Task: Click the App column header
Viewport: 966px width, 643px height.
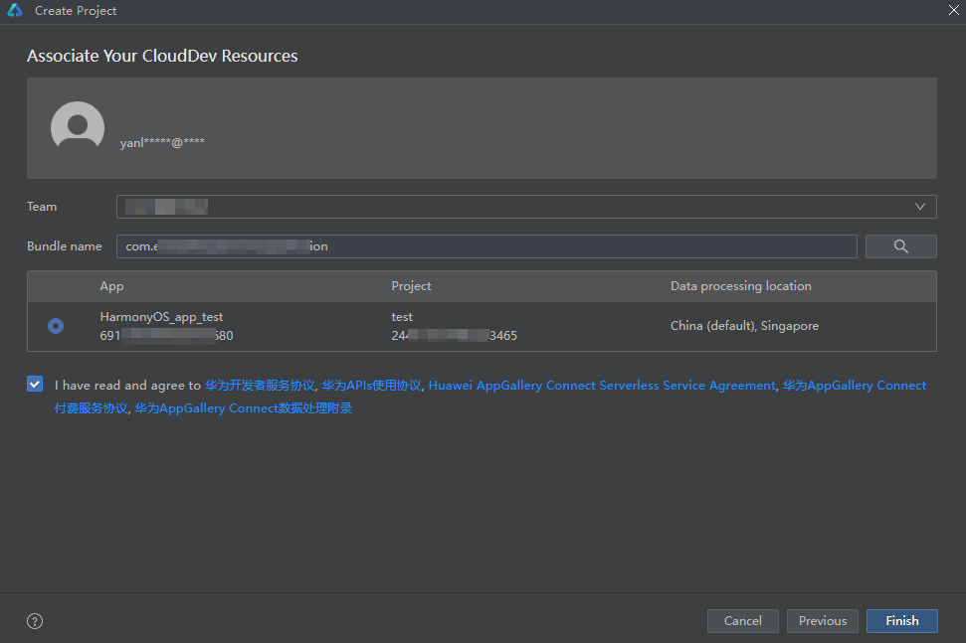Action: pos(111,286)
